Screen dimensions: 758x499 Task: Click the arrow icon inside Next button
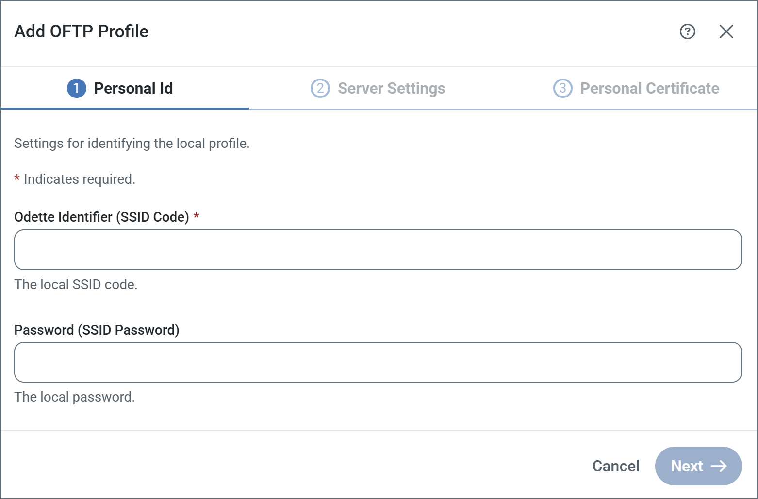point(719,466)
